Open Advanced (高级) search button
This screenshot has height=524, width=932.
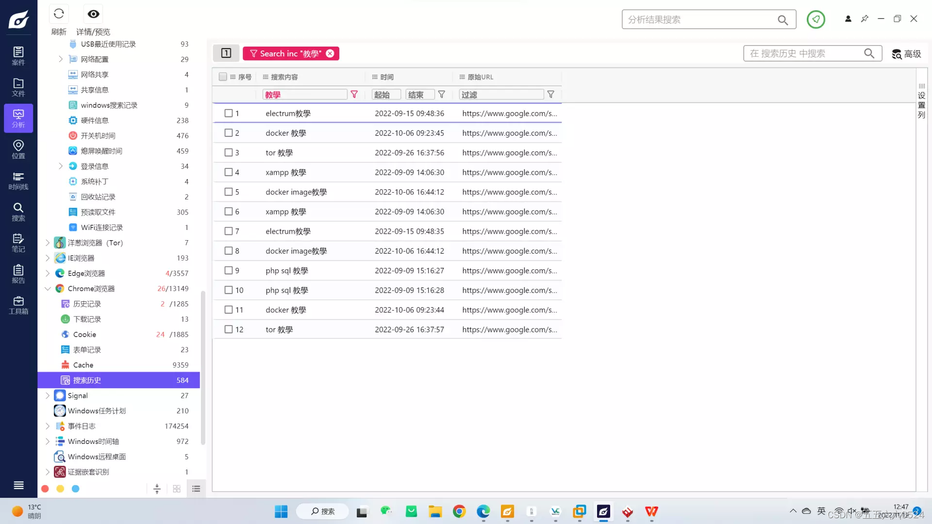pos(906,54)
